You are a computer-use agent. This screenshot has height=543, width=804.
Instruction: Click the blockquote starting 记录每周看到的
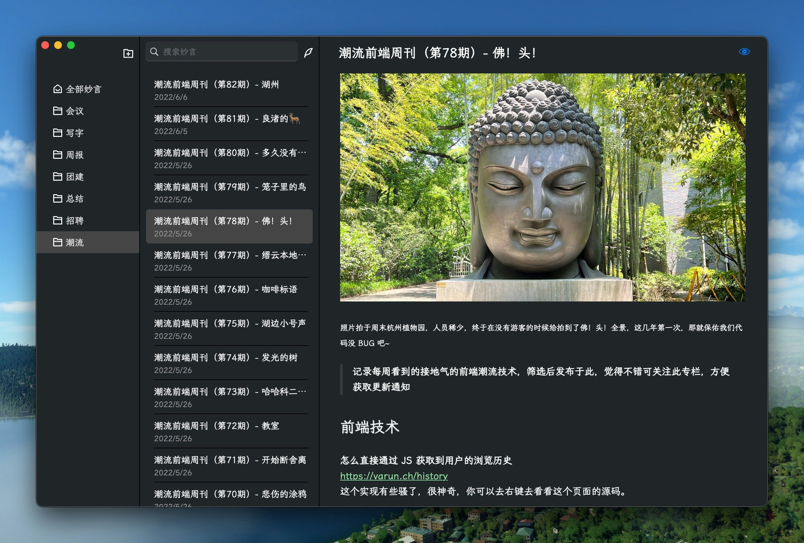(541, 379)
